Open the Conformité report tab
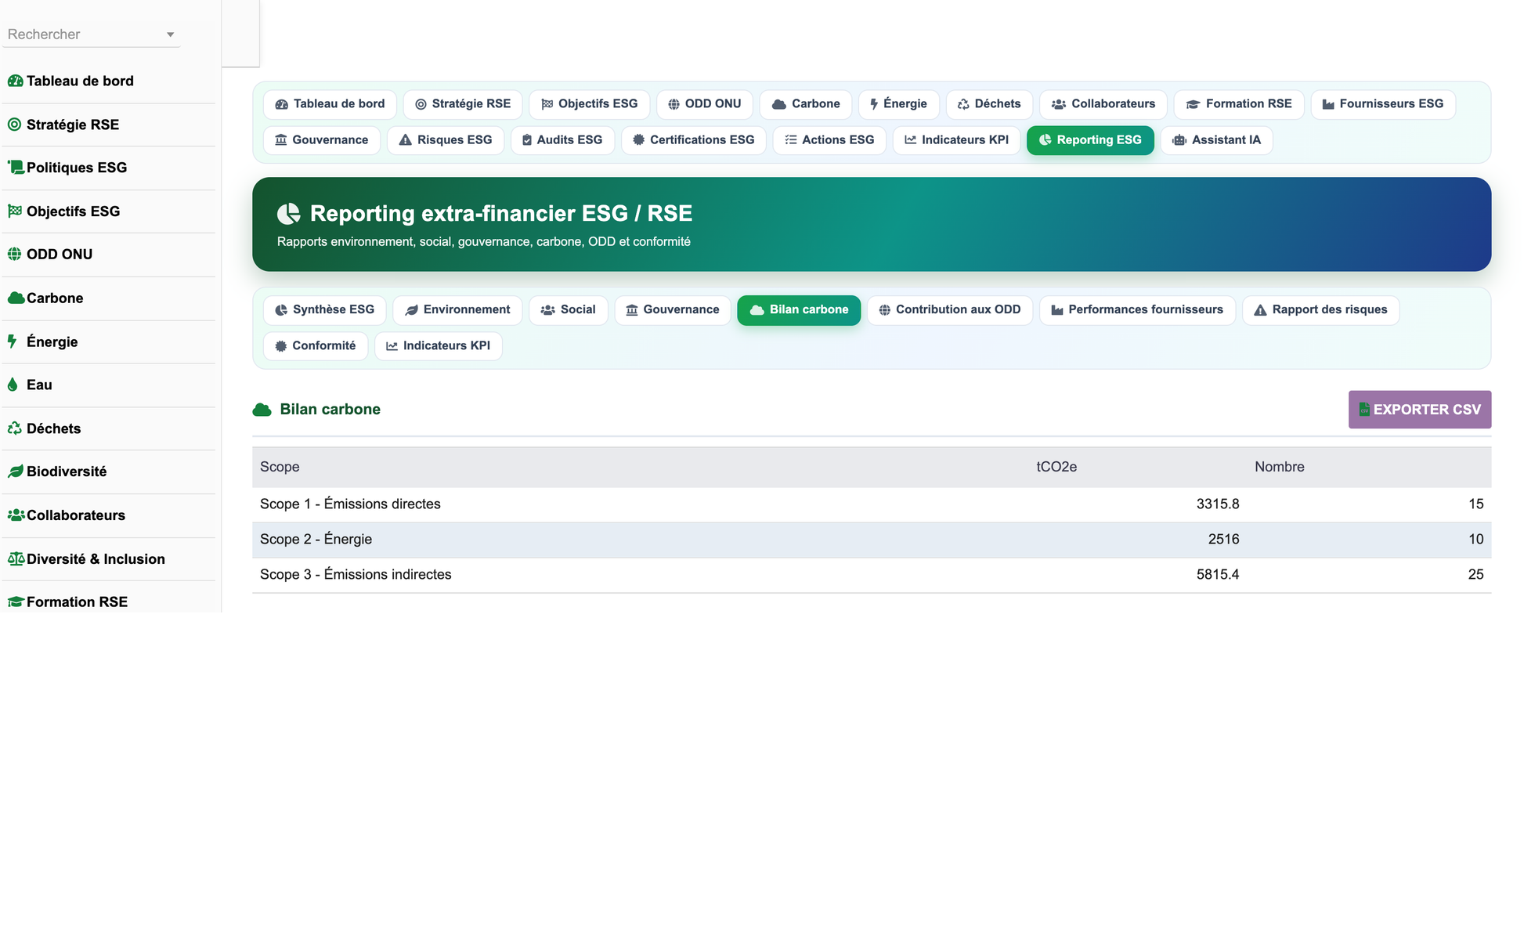This screenshot has height=943, width=1524. [316, 346]
